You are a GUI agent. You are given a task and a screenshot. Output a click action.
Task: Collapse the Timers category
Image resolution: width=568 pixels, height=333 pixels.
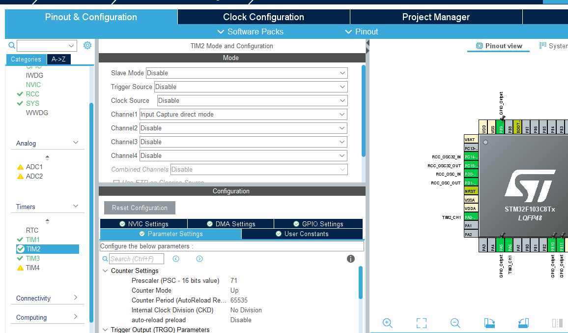click(76, 206)
